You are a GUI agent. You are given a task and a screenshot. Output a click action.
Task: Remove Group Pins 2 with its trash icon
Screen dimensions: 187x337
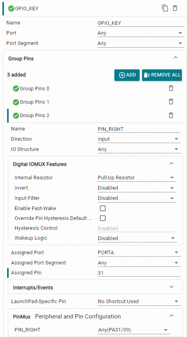tap(171, 115)
